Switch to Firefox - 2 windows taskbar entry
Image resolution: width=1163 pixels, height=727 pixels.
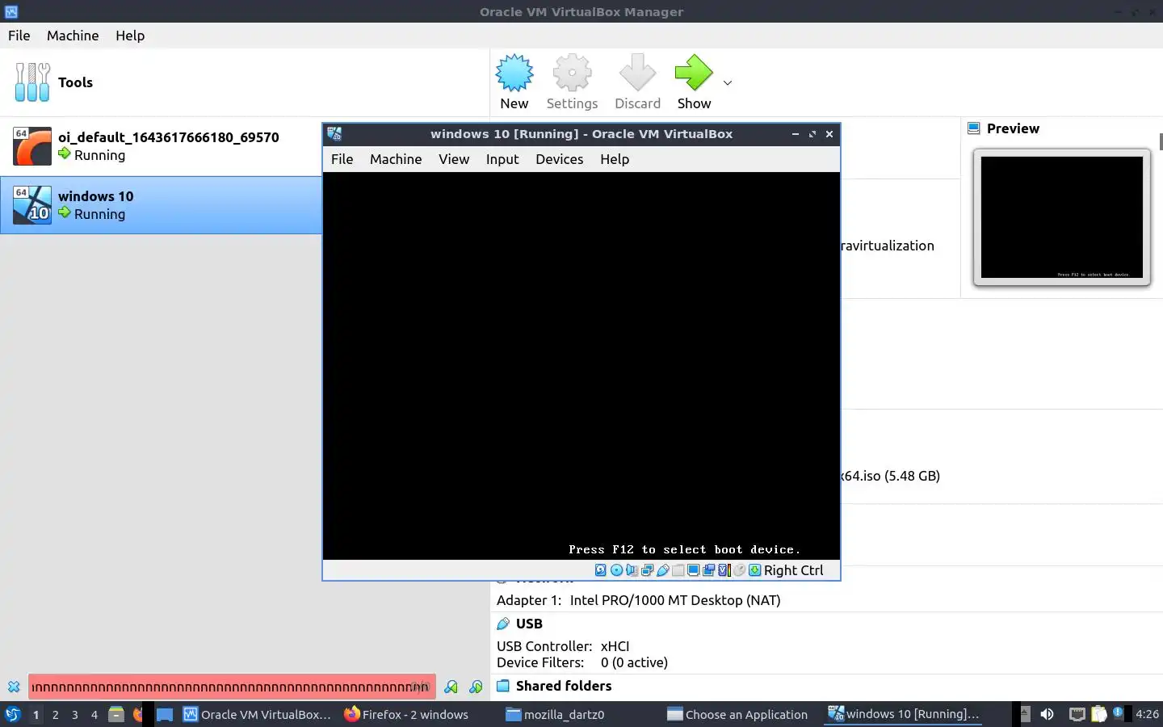click(406, 714)
